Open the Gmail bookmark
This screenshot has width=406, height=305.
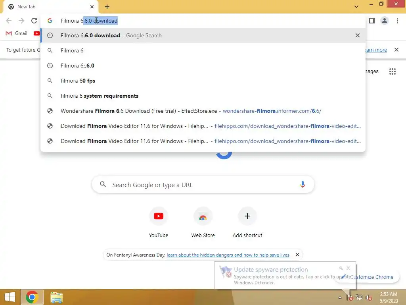click(x=16, y=33)
